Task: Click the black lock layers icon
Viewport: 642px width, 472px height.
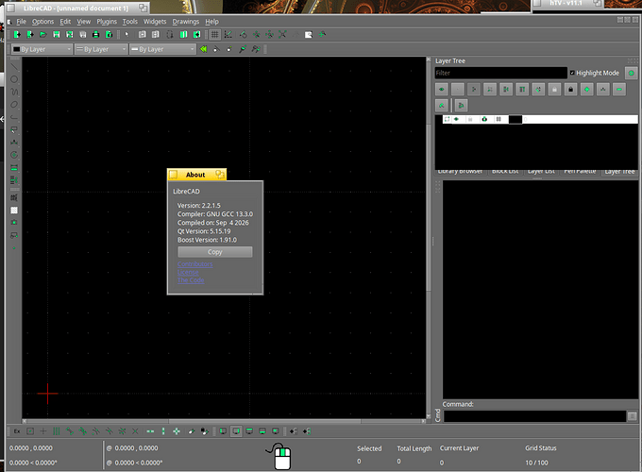Action: click(571, 90)
